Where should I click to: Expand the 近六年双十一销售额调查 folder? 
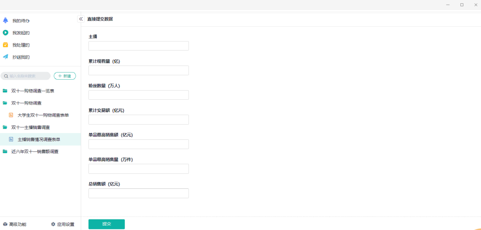pyautogui.click(x=5, y=152)
